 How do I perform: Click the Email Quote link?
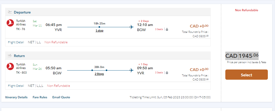tap(61, 97)
